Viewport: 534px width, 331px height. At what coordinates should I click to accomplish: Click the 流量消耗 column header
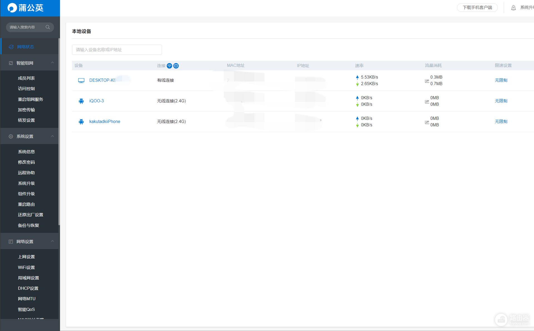[433, 66]
